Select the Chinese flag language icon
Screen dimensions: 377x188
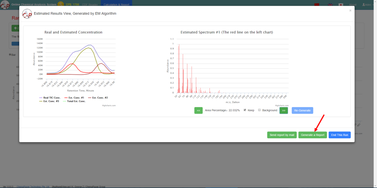(316, 5)
